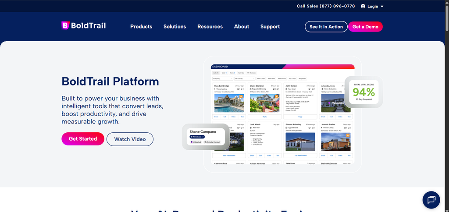The height and width of the screenshot is (212, 449).
Task: Open the Support menu
Action: [x=270, y=27]
